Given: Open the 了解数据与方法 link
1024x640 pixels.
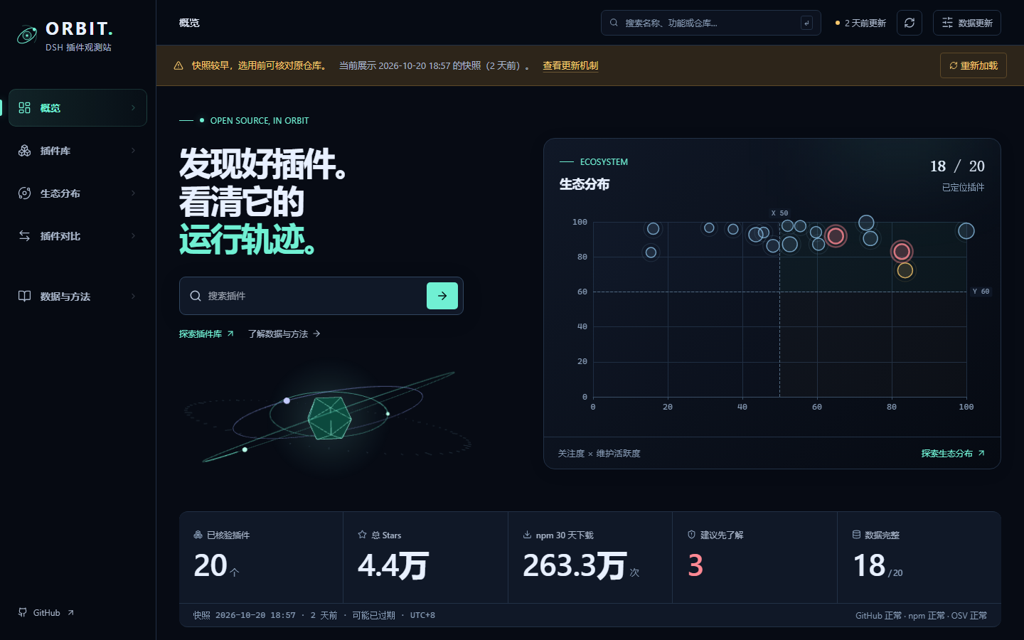Looking at the screenshot, I should [284, 334].
